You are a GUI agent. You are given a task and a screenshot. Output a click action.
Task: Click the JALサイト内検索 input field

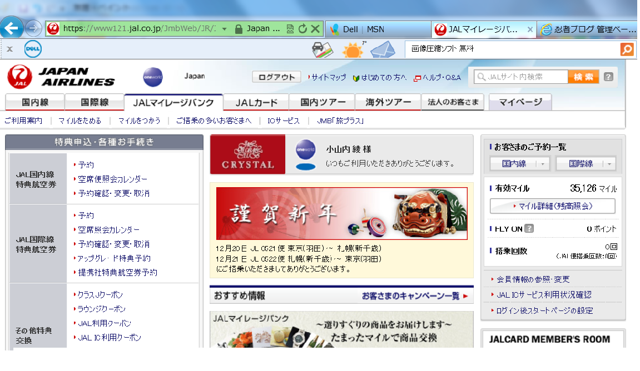click(x=521, y=77)
